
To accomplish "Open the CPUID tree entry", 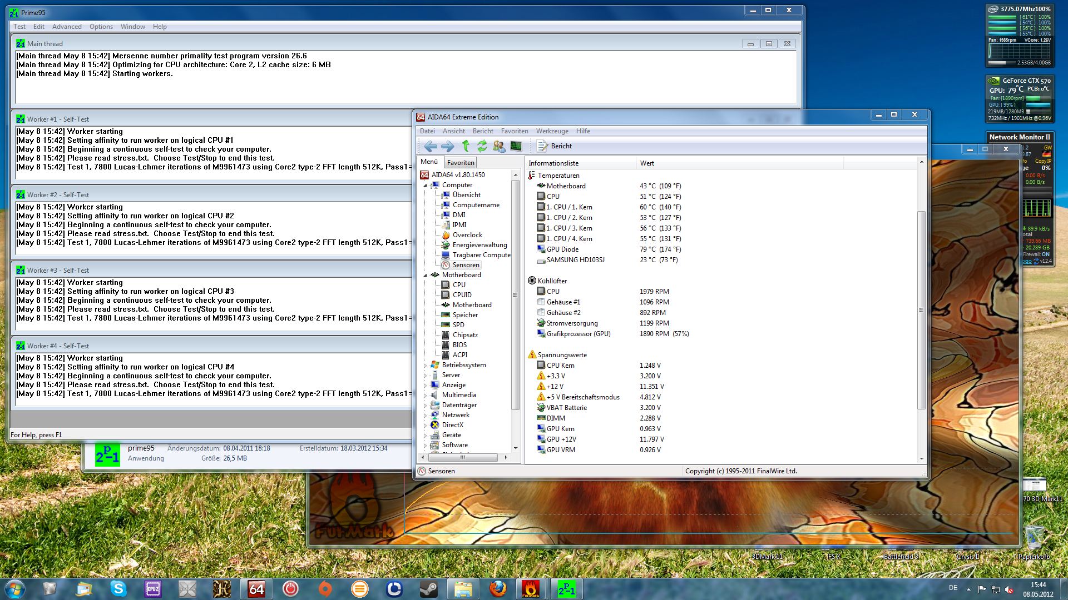I will pos(462,295).
